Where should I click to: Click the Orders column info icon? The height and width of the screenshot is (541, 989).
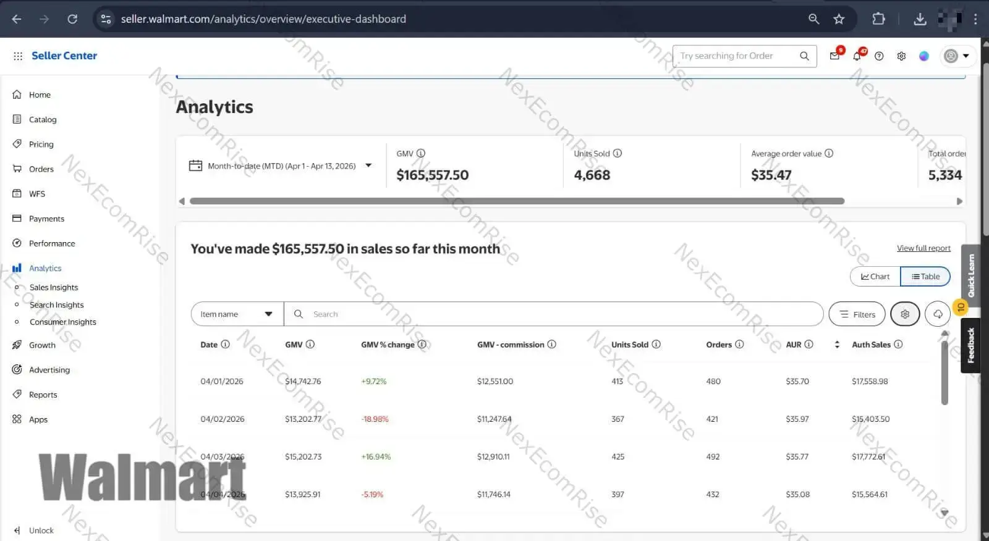pos(739,344)
